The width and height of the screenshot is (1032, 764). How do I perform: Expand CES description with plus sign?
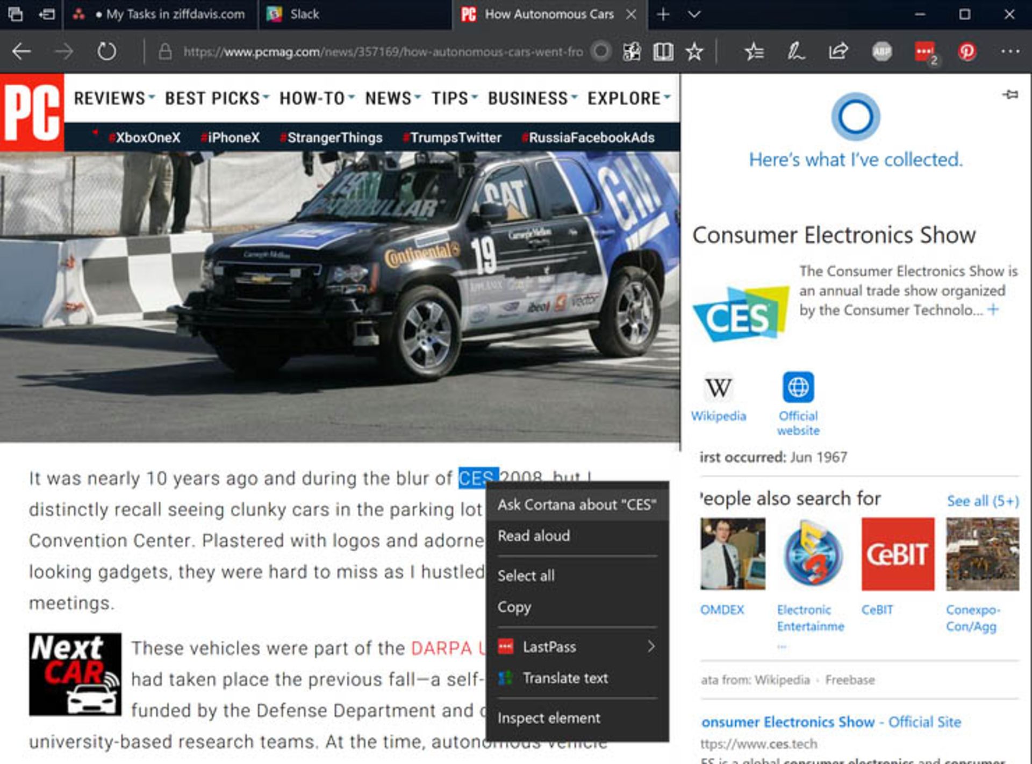pos(993,309)
